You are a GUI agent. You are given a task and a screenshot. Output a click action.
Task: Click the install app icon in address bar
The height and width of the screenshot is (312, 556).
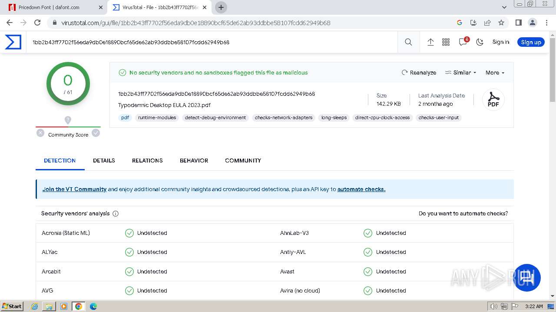(x=473, y=23)
